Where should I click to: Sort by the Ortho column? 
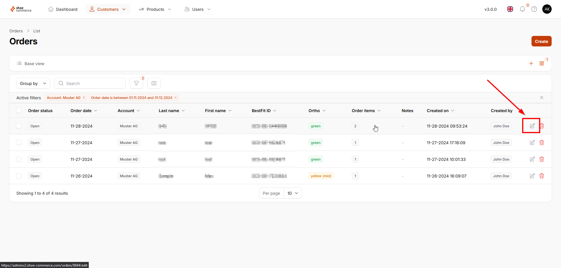(x=317, y=111)
